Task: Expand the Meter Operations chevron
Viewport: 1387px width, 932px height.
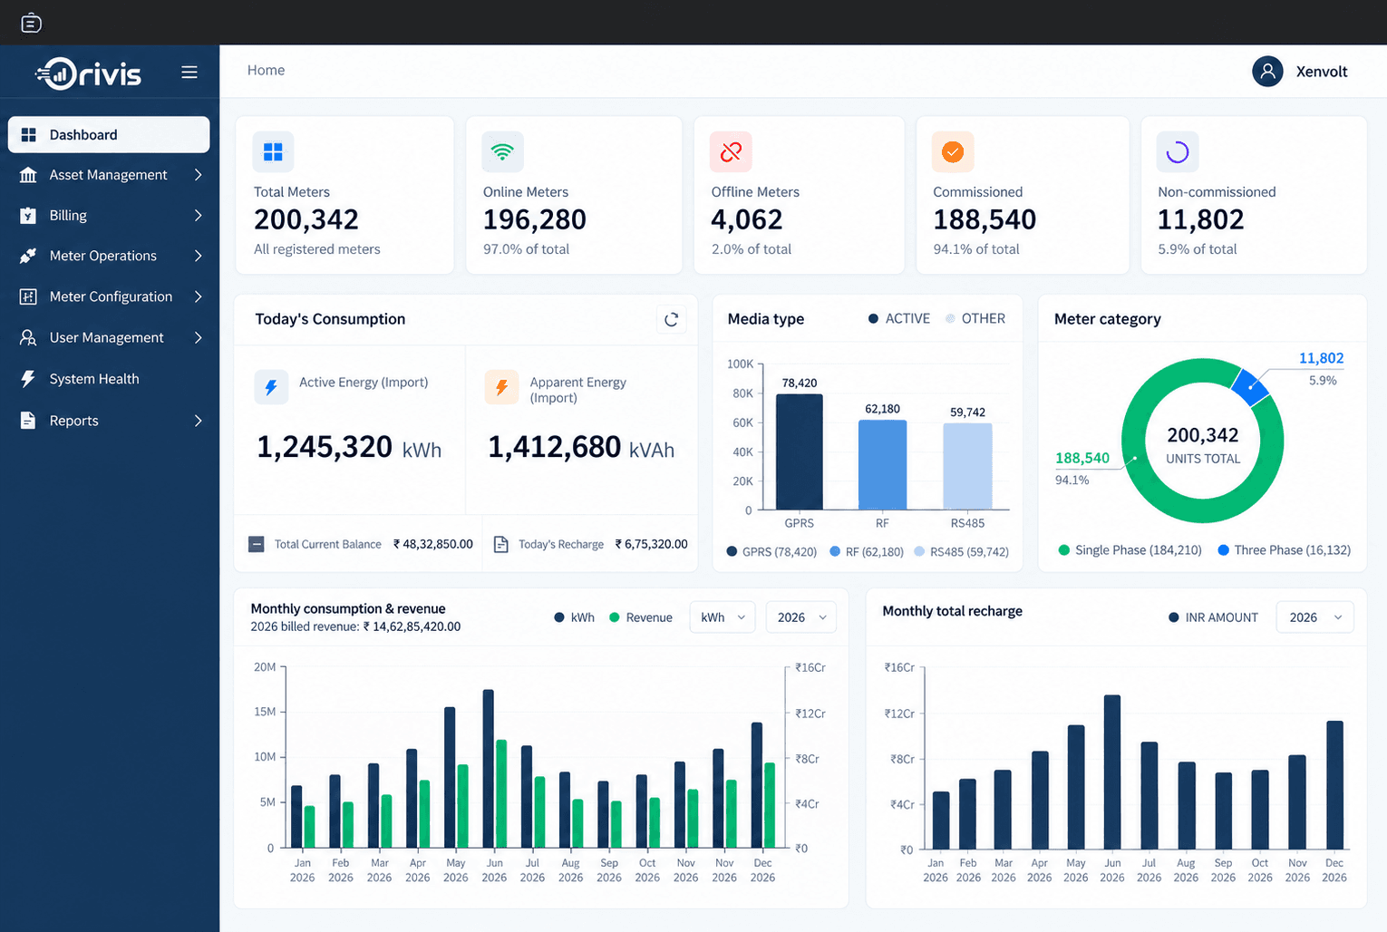Action: (198, 256)
